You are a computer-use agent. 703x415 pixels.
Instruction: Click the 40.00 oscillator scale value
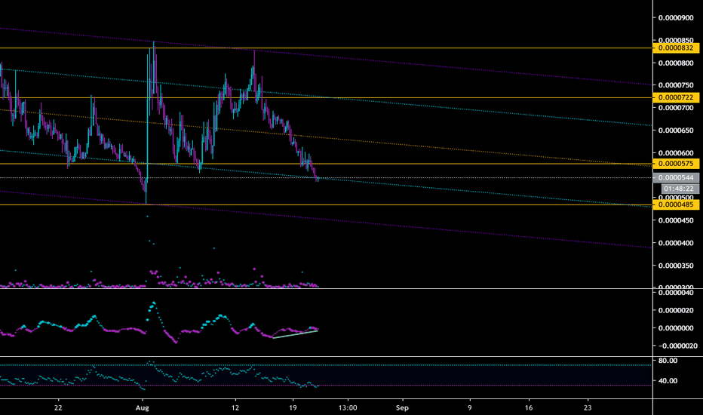tap(668, 381)
